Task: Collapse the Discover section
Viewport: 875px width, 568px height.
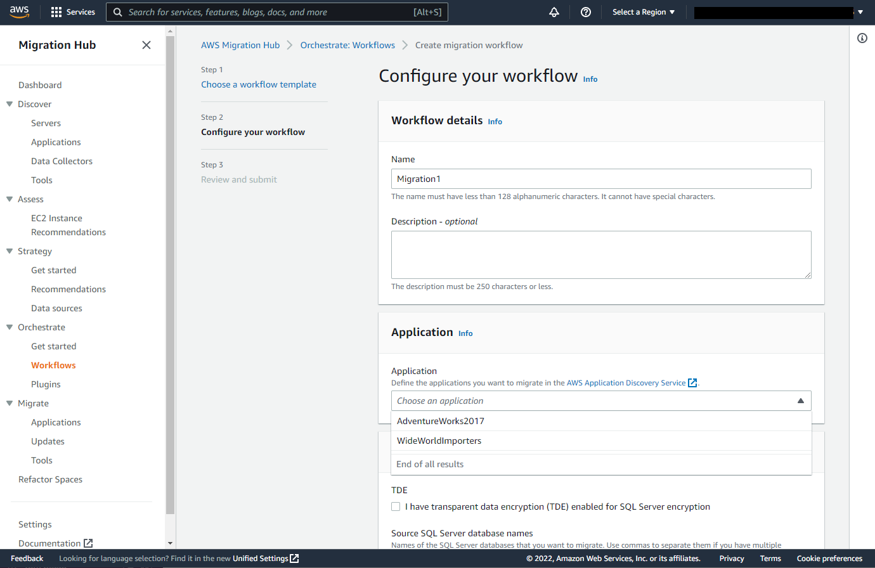Action: point(10,104)
